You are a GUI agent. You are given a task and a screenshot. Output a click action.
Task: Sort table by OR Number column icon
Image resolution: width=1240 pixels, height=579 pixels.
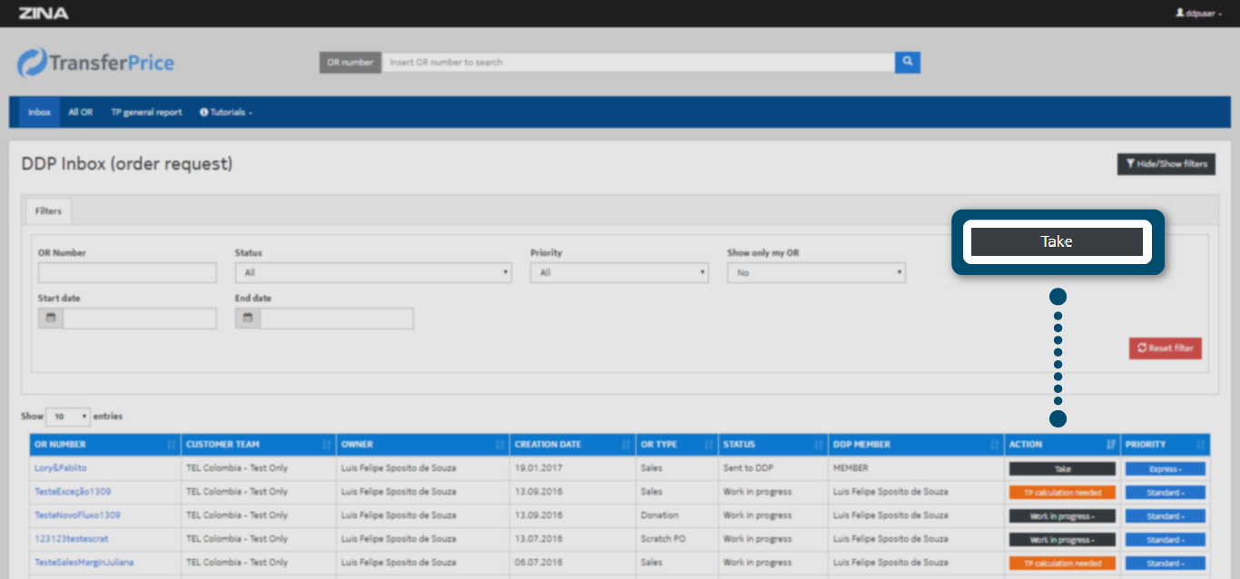[x=172, y=445]
